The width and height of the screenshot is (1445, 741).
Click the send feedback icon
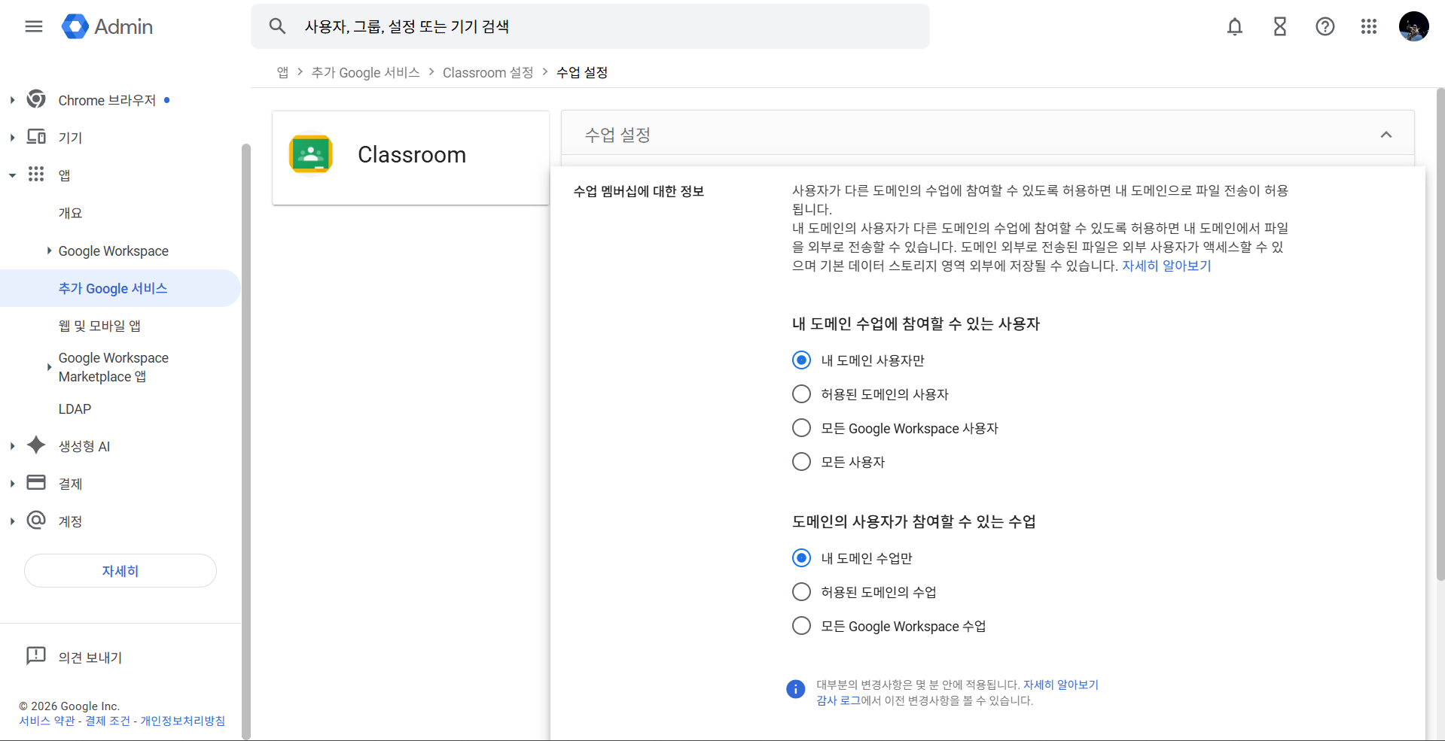click(36, 655)
